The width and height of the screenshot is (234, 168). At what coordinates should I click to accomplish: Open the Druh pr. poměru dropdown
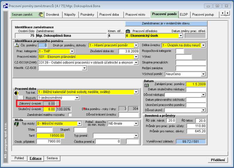[136, 45]
